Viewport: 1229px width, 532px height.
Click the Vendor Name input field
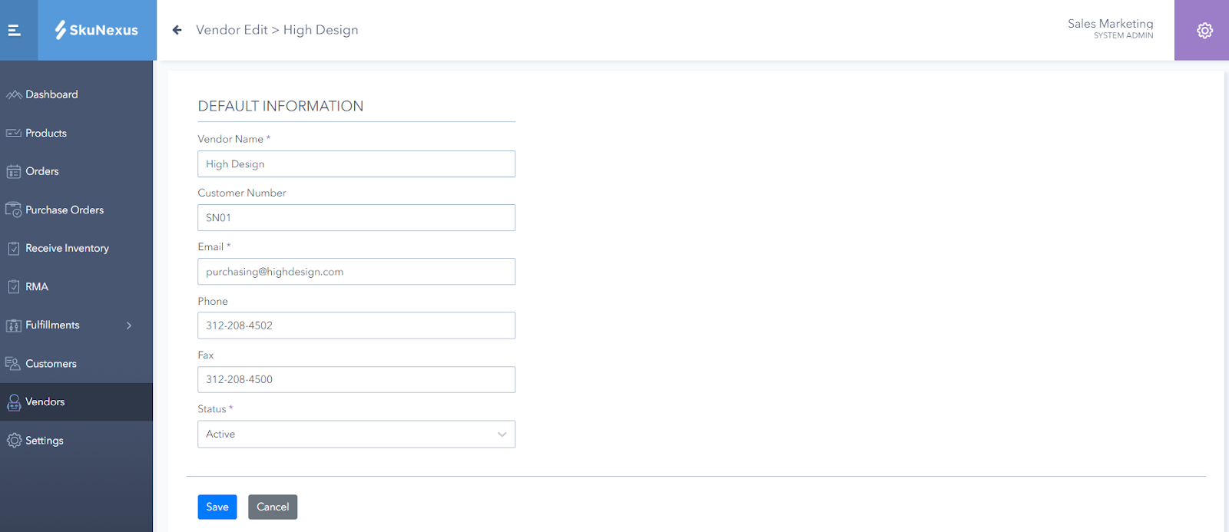click(356, 164)
